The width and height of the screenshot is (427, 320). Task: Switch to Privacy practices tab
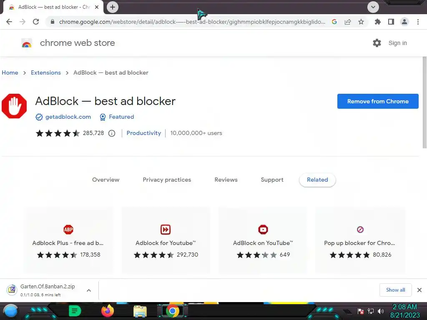167,180
